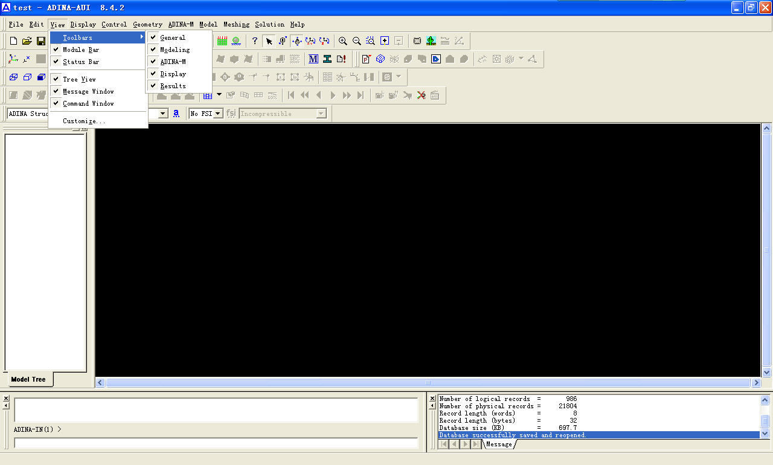
Task: Click the blue table grid icon
Action: 208,95
